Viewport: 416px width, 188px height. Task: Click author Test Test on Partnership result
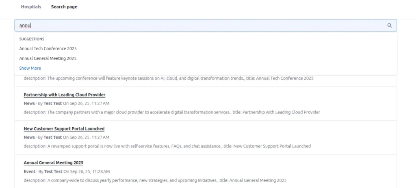click(x=53, y=103)
